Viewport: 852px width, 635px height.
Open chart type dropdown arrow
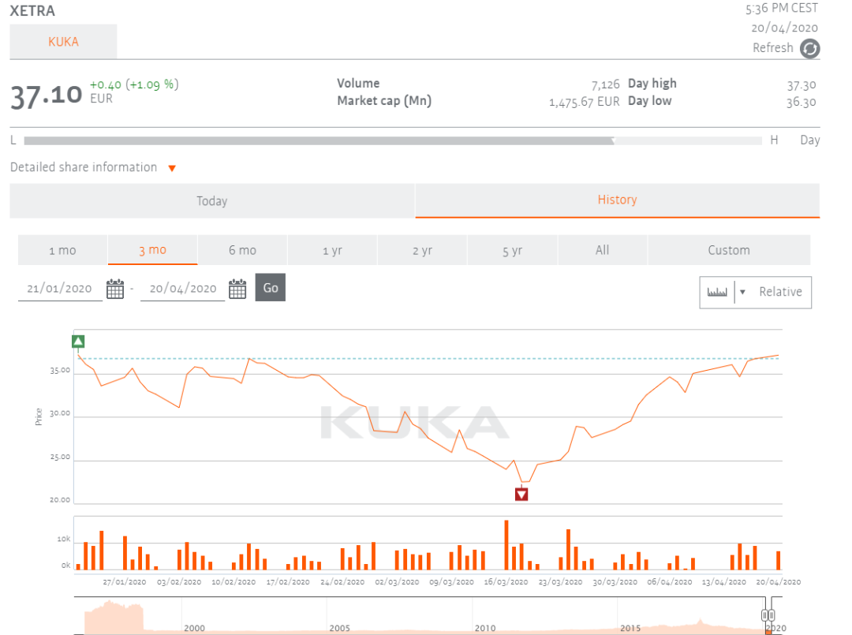coord(742,292)
